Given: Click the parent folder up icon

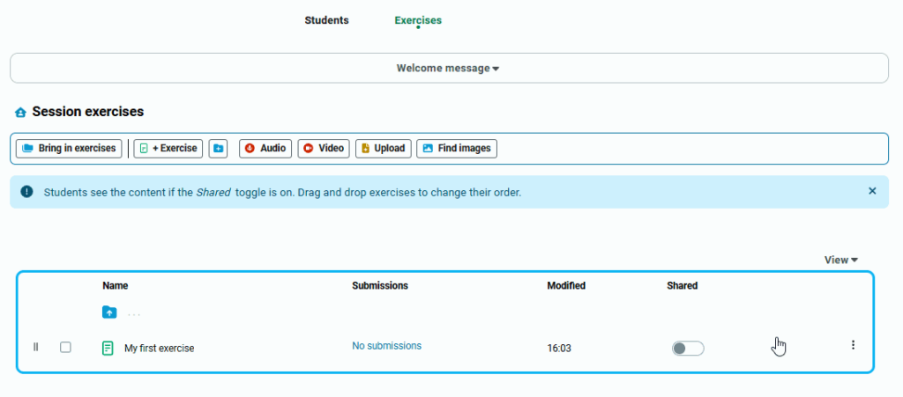Looking at the screenshot, I should coord(108,312).
